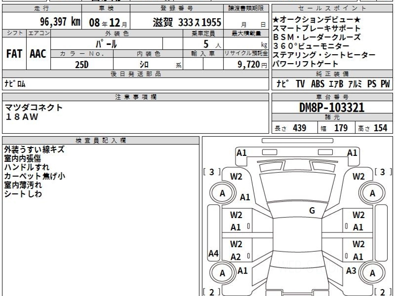Click the カラーNo. header
The width and height of the screenshot is (395, 296).
click(82, 54)
